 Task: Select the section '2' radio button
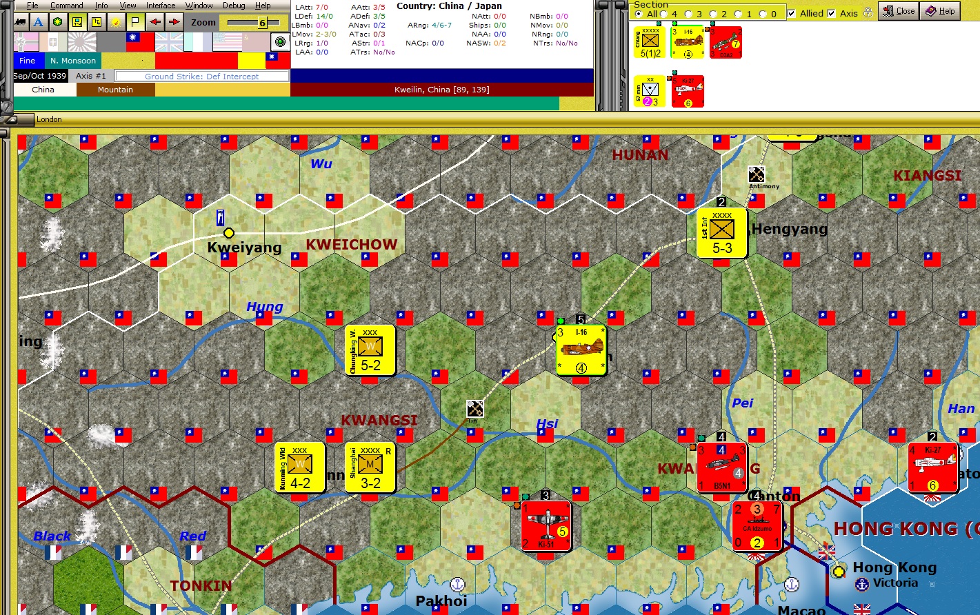[x=714, y=14]
